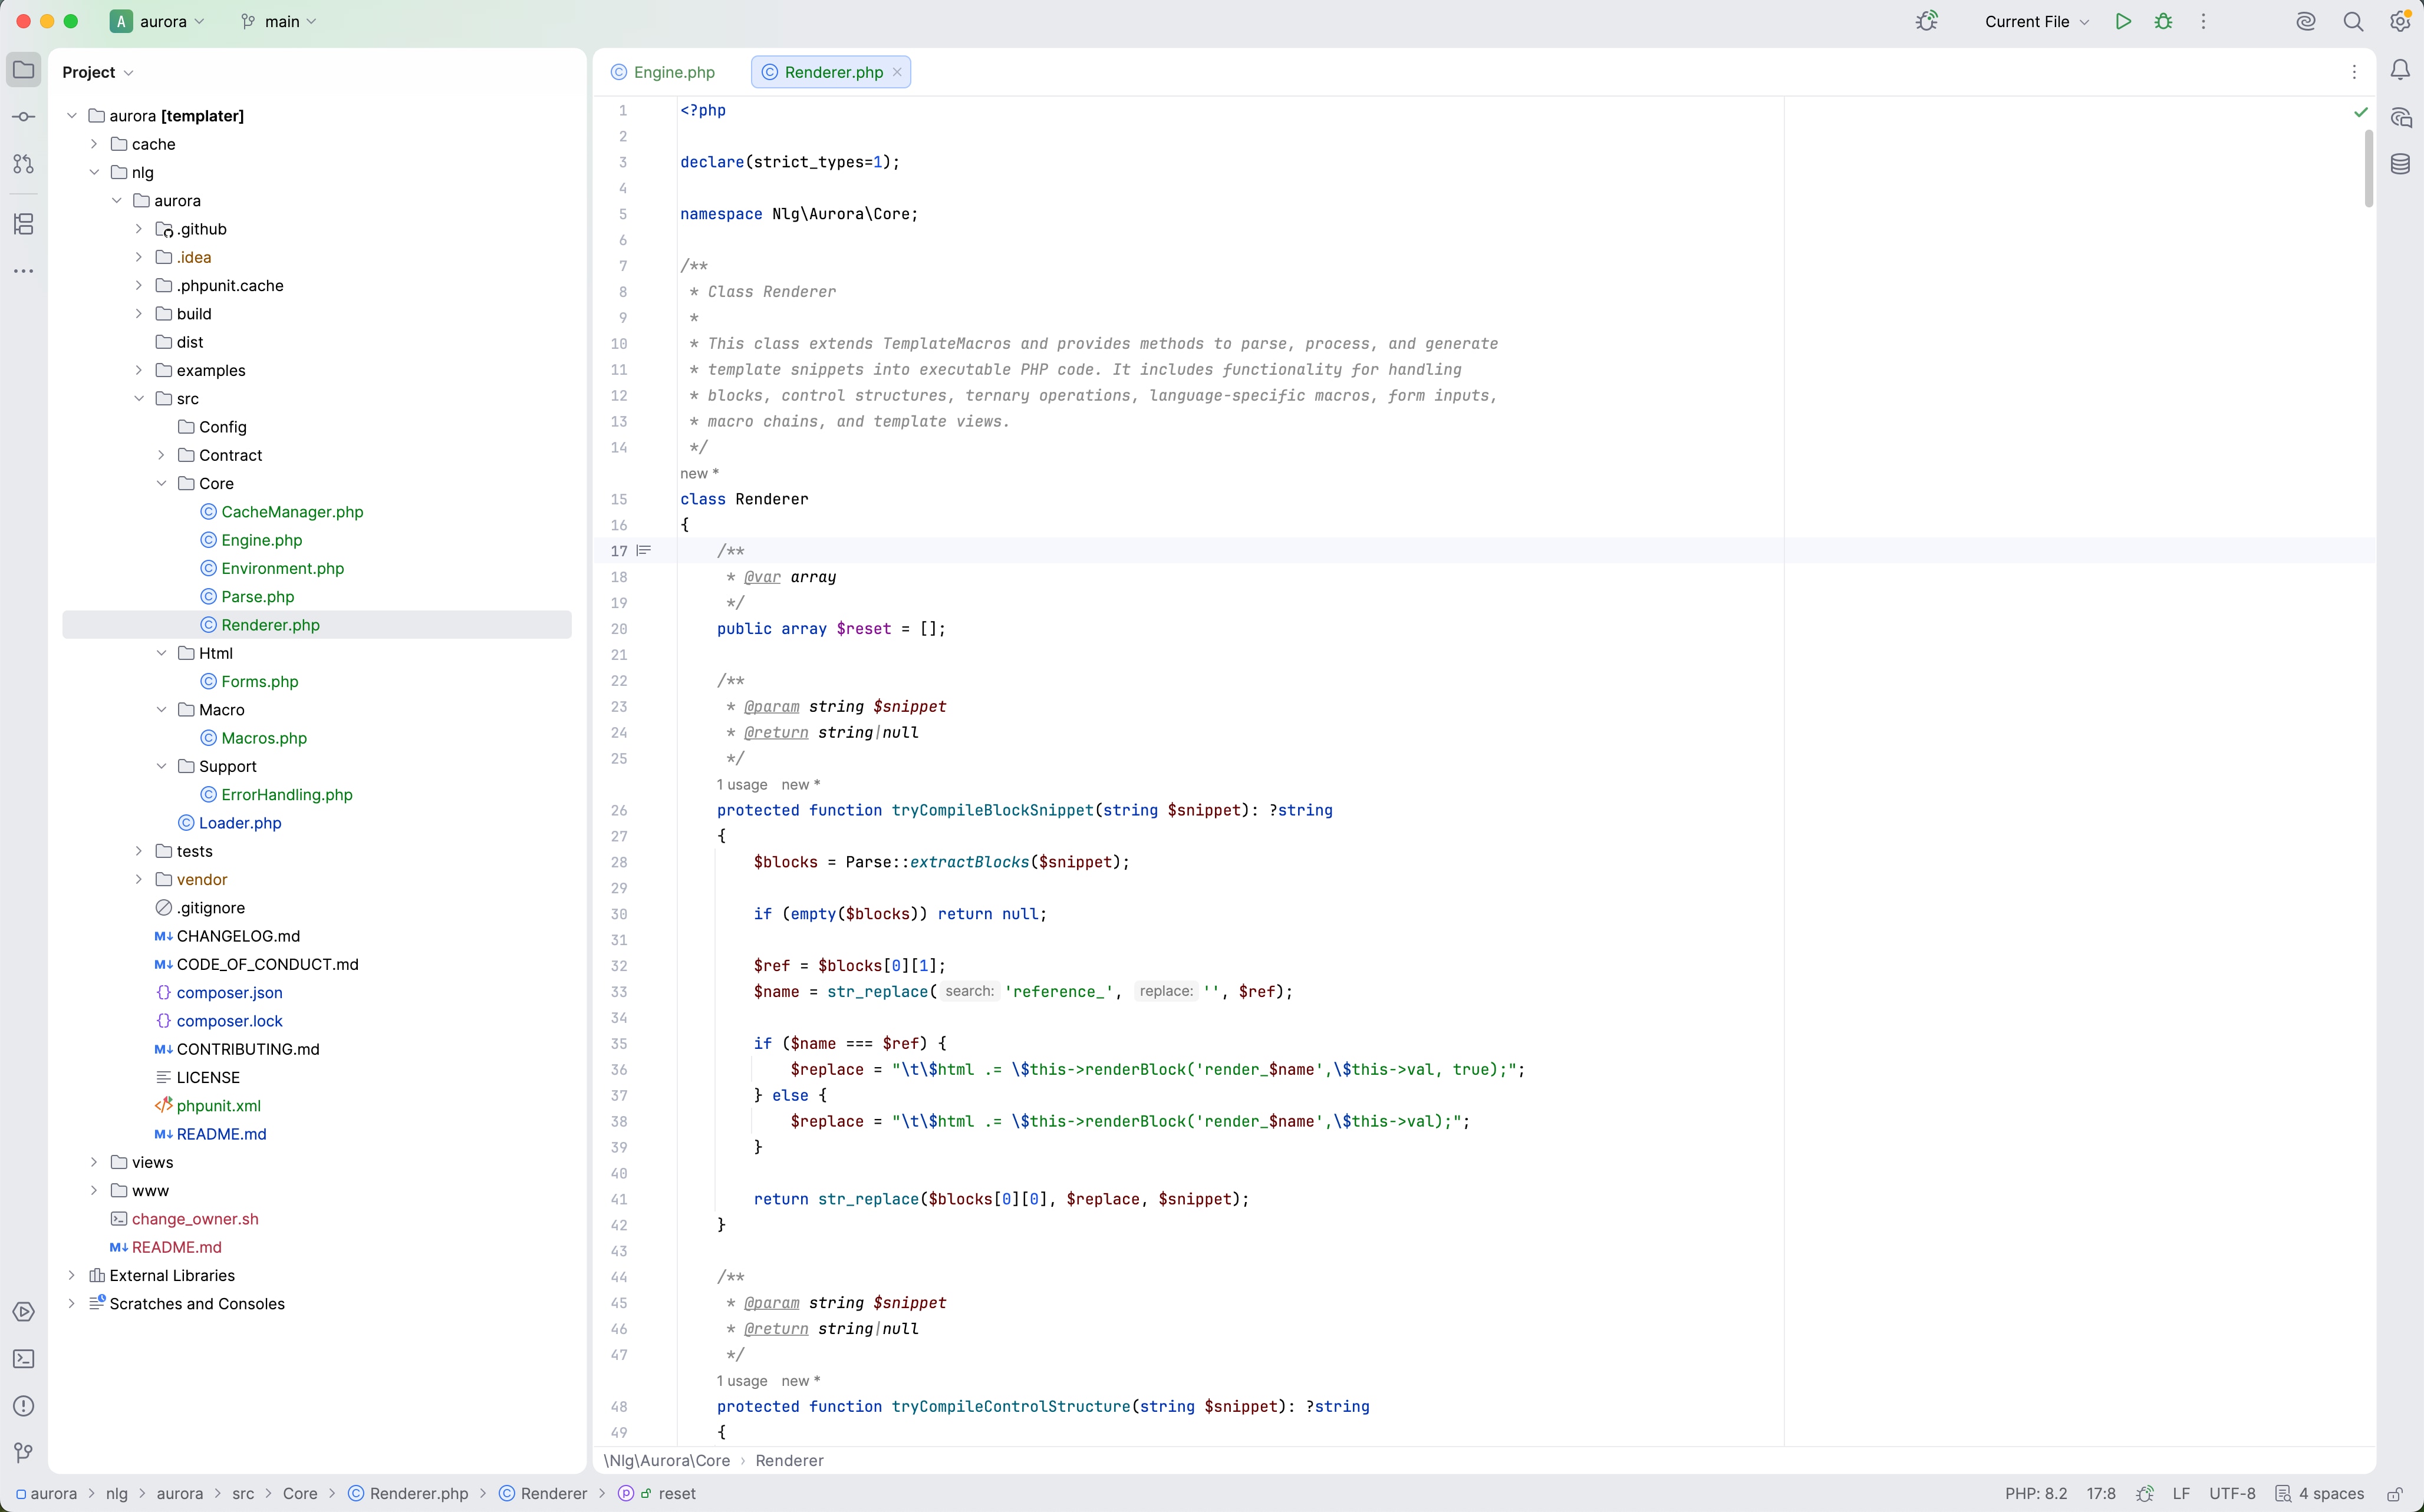Select Forms.php under Html

pyautogui.click(x=259, y=681)
